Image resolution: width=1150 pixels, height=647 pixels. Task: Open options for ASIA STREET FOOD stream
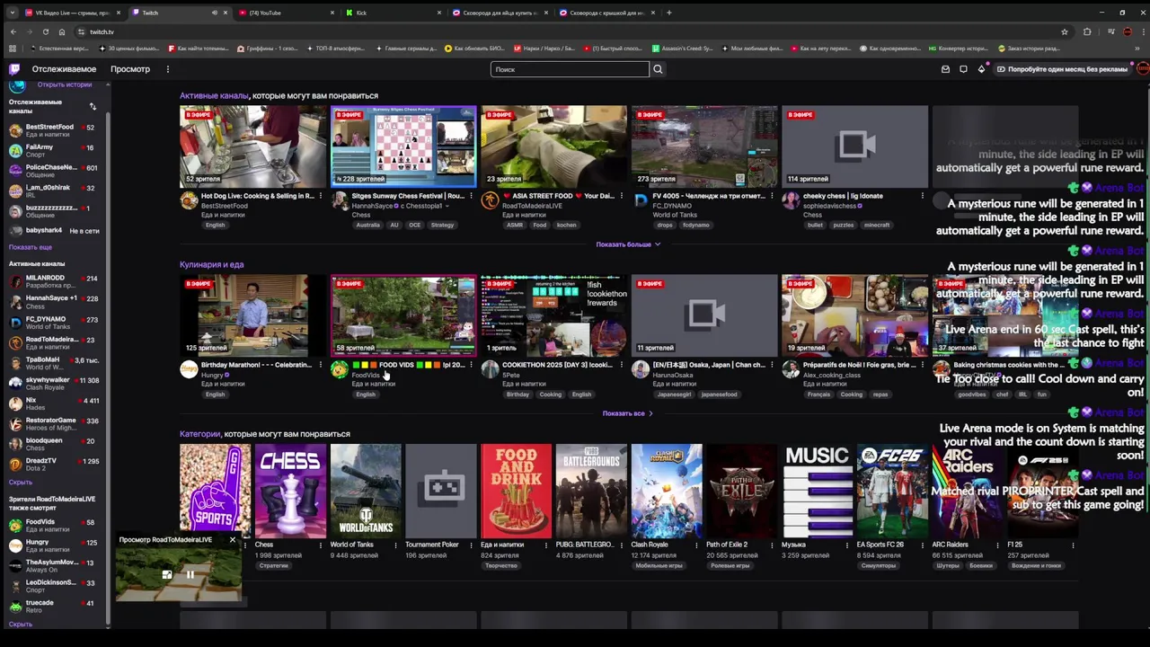(622, 196)
